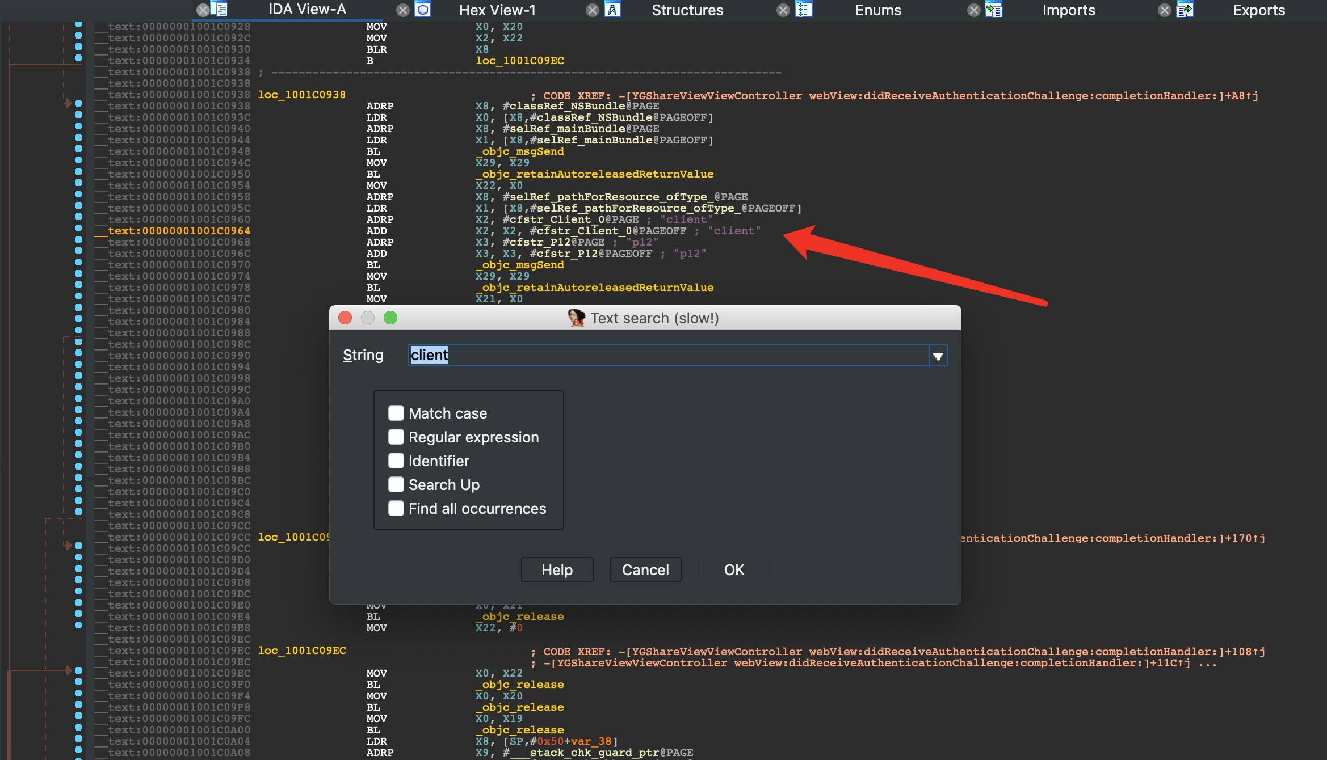Click the Text search (slow!) title text

point(654,318)
